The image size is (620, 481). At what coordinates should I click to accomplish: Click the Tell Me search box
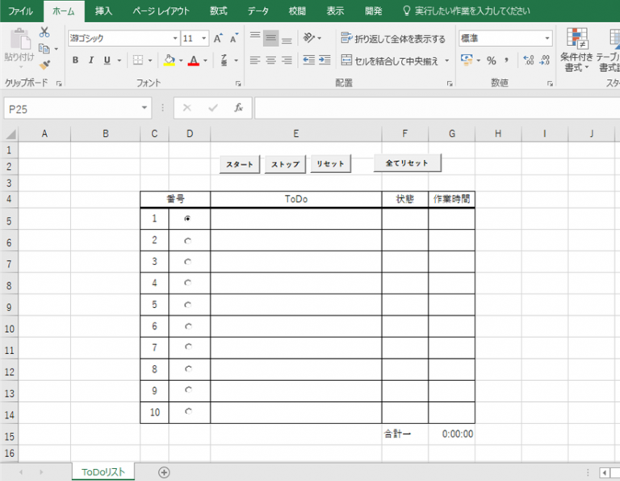click(467, 11)
